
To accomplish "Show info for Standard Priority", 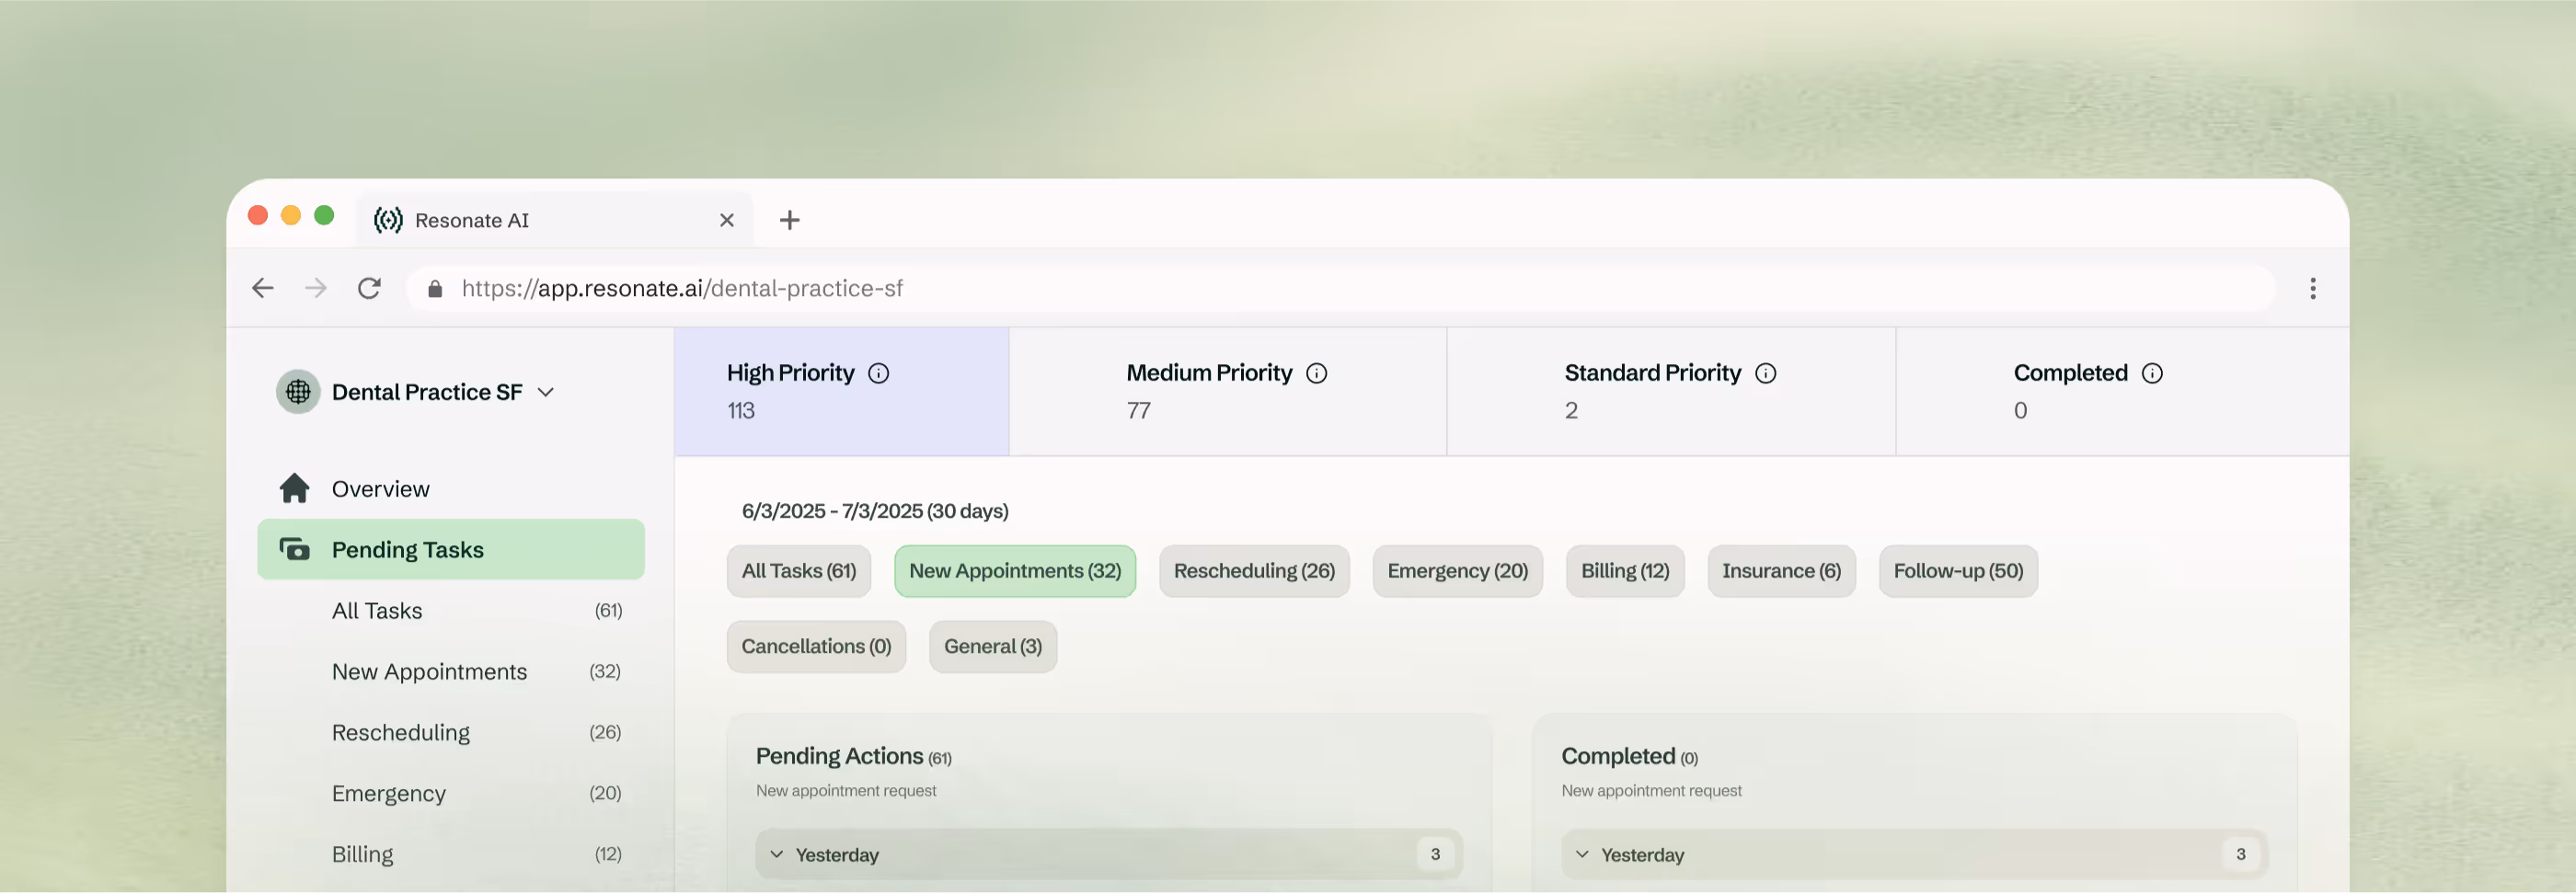I will tap(1765, 373).
